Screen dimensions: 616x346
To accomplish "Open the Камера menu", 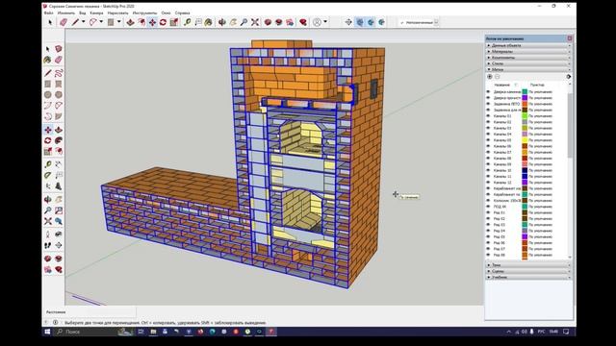I will 96,12.
